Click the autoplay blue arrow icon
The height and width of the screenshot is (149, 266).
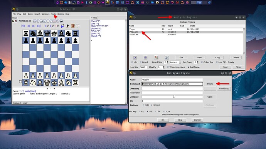(62, 26)
